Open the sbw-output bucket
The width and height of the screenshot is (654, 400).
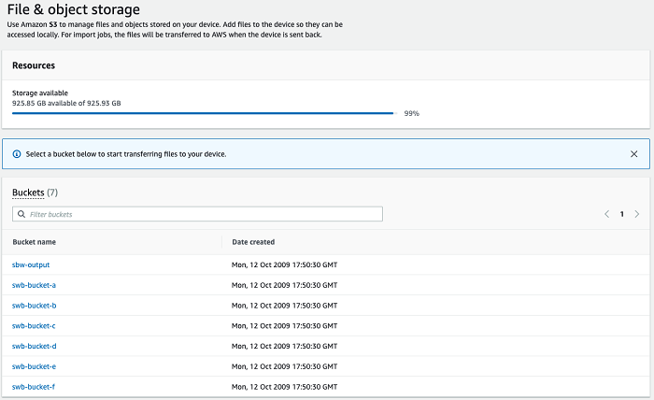point(31,264)
